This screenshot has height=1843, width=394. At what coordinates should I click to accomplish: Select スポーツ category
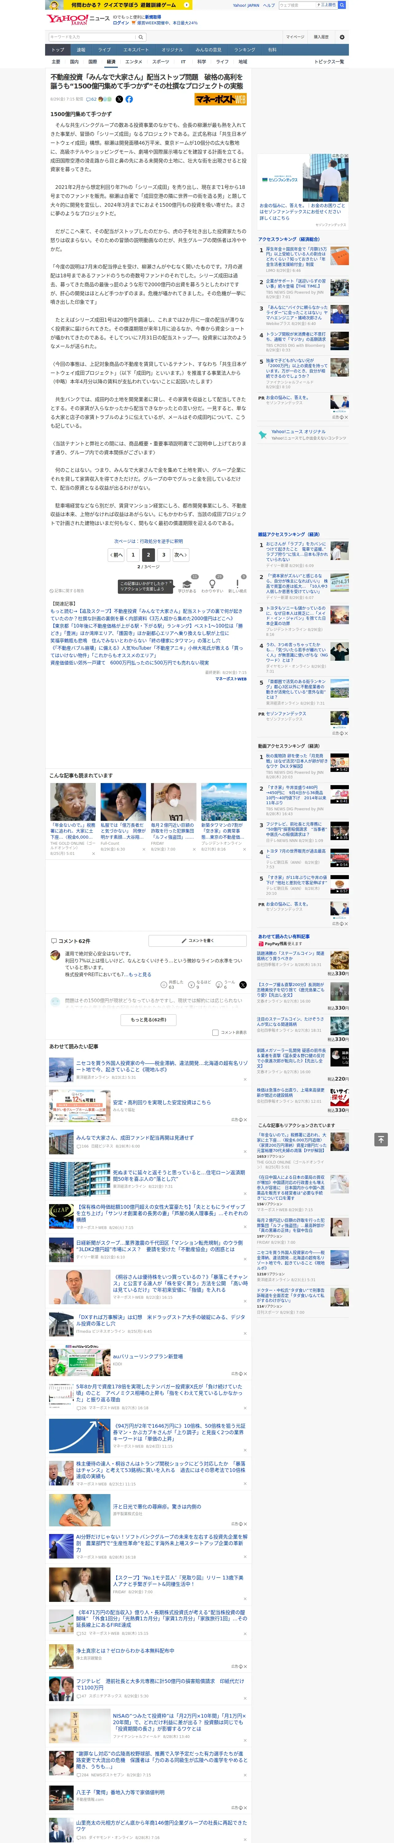[161, 61]
